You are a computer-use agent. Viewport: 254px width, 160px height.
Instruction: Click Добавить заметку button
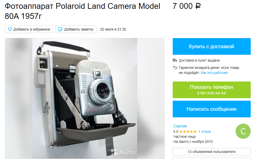coord(76,29)
